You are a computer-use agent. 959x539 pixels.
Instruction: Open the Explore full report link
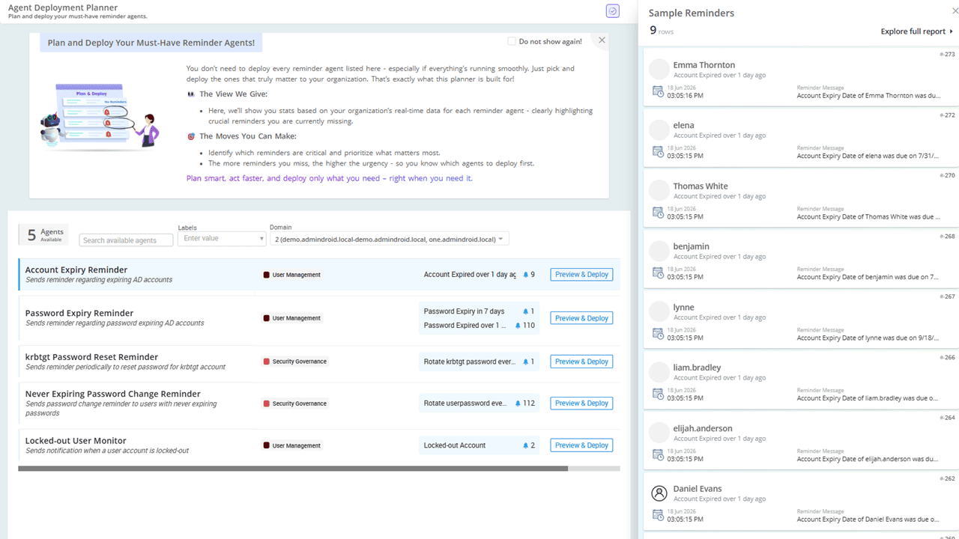917,31
